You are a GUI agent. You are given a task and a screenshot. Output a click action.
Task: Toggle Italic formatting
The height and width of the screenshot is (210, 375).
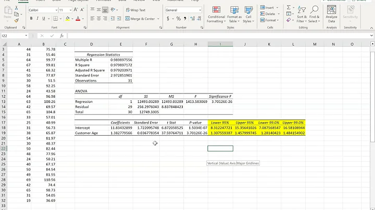(x=37, y=18)
